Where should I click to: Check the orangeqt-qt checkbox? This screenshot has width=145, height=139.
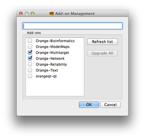pos(30,76)
